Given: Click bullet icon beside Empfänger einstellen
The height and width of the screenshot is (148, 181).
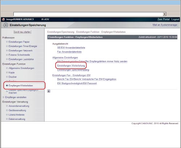Looking at the screenshot, I should 4,97.
